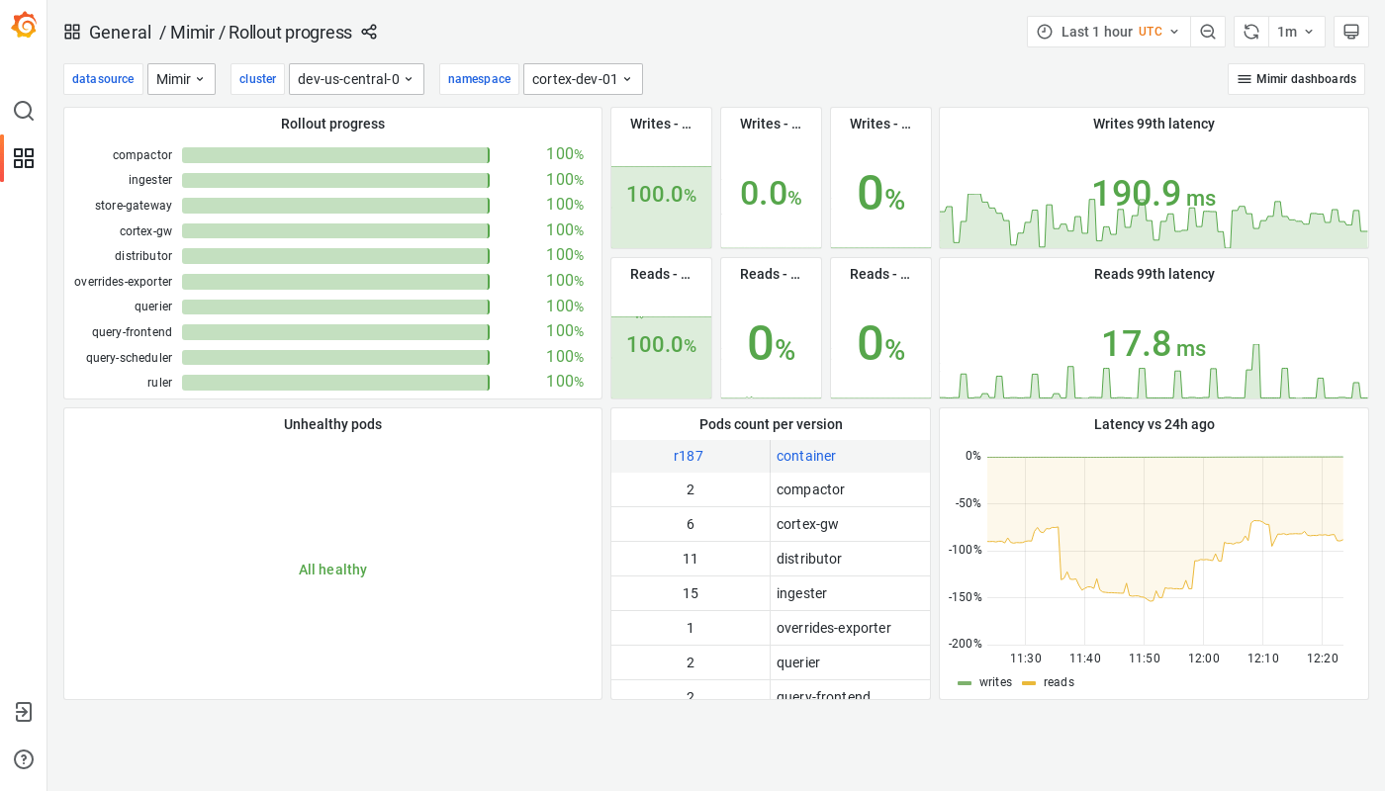This screenshot has width=1385, height=791.
Task: Refresh the dashboard manually
Action: 1250,31
